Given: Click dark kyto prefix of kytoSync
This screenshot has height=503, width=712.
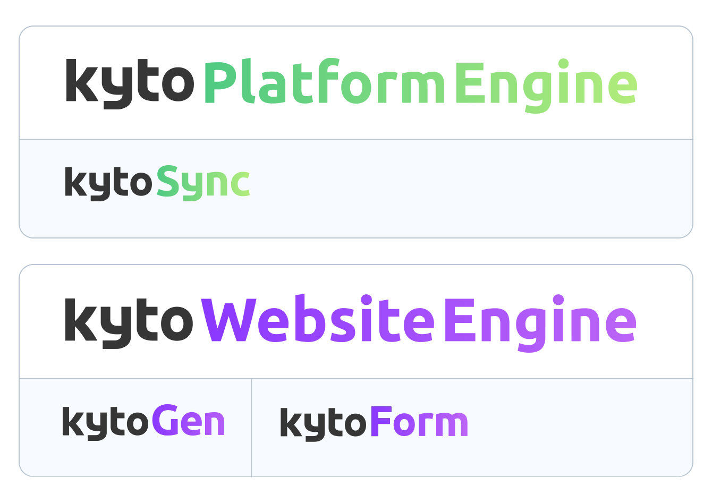Looking at the screenshot, I should [109, 183].
